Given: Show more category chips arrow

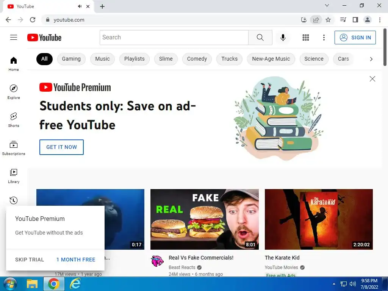Looking at the screenshot, I should pos(371,59).
